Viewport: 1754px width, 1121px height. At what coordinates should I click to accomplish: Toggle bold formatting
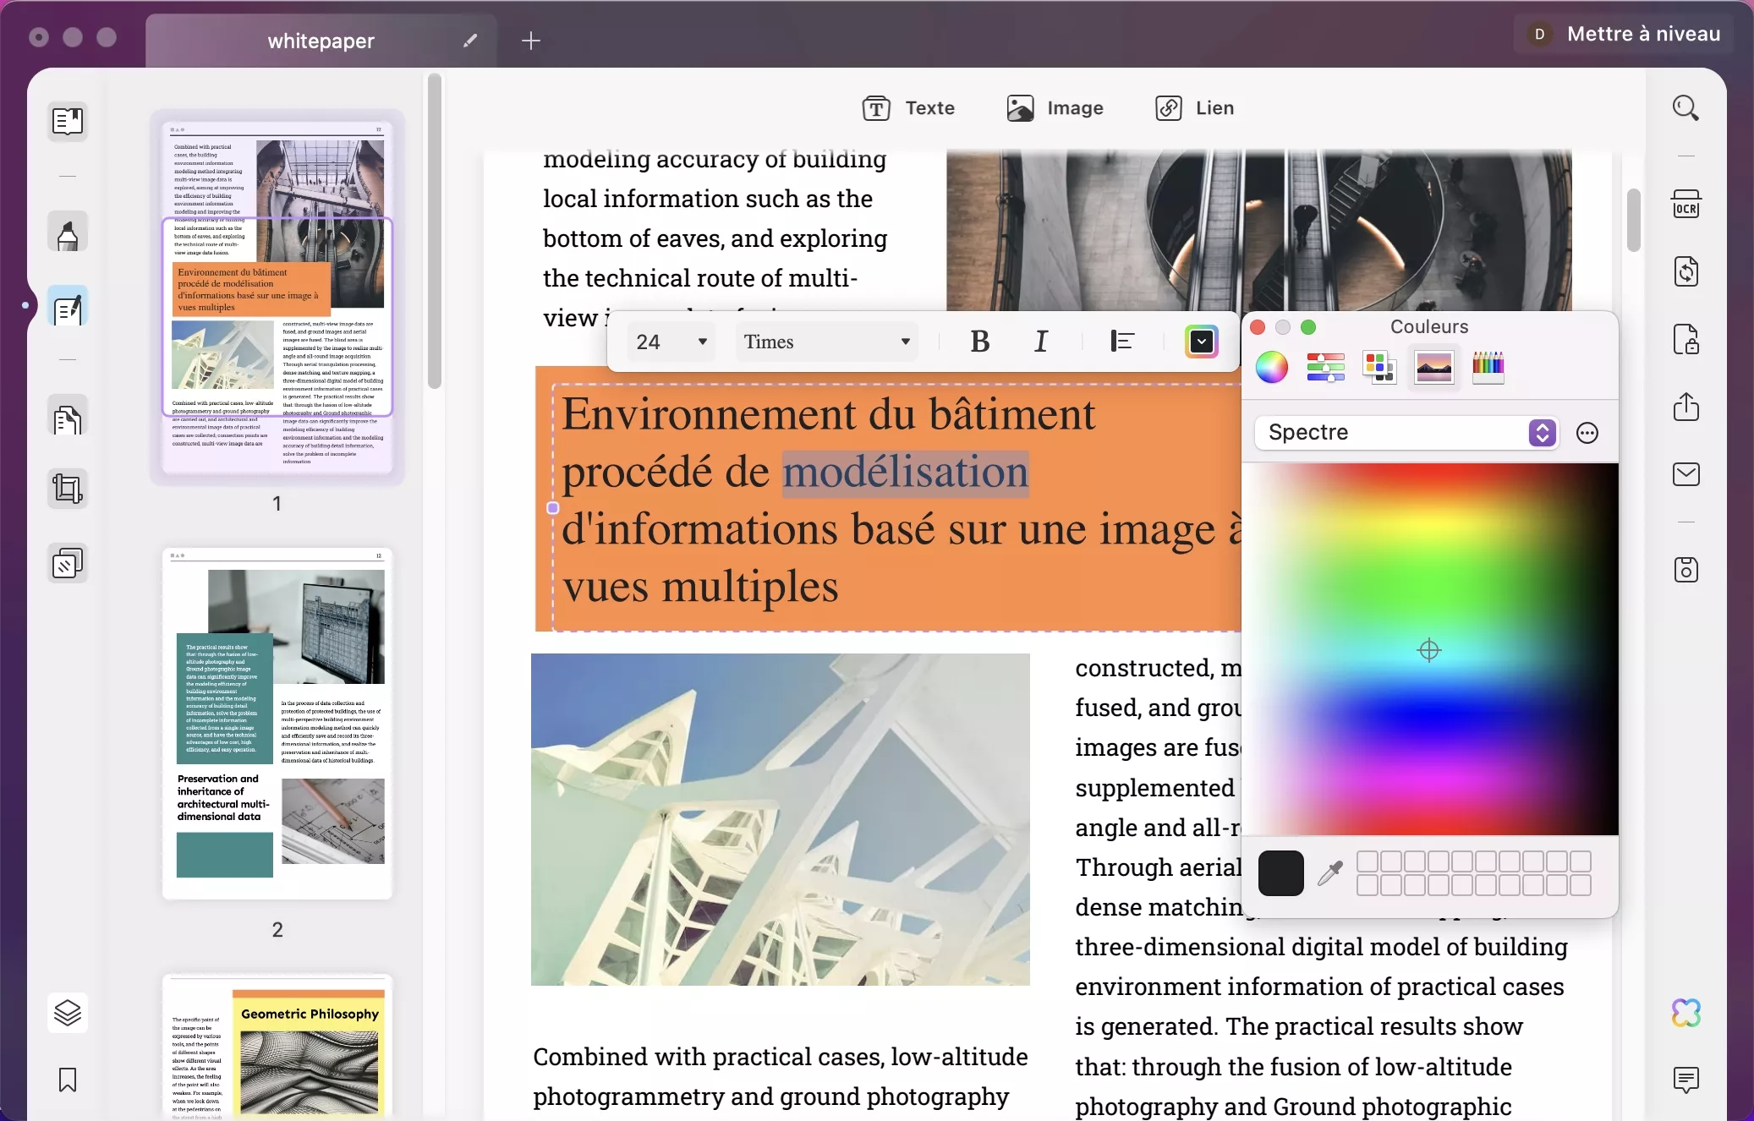[979, 342]
